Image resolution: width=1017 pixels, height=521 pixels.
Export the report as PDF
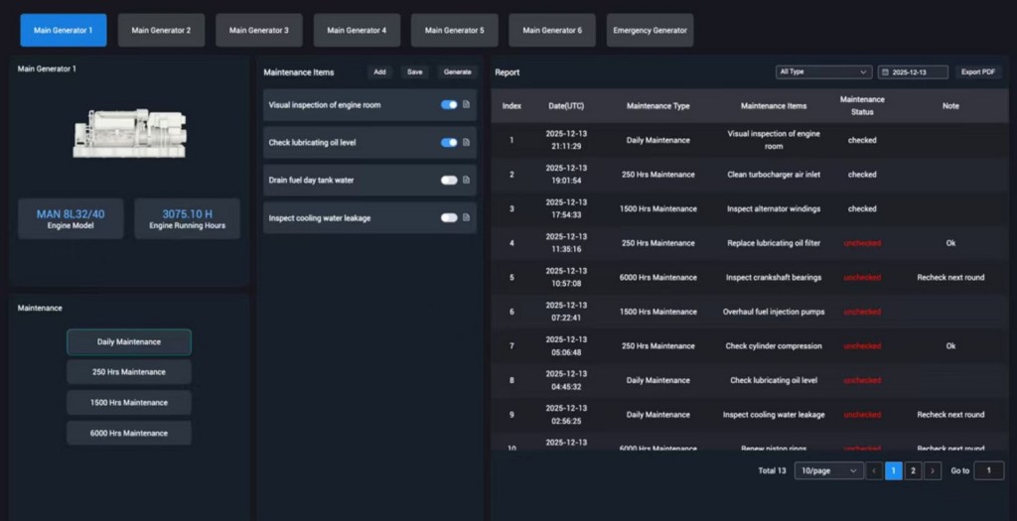click(x=978, y=72)
